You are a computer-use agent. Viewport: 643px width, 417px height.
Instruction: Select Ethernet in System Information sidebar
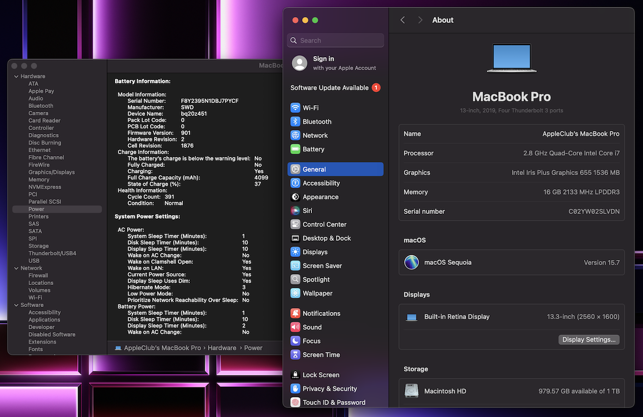(39, 150)
